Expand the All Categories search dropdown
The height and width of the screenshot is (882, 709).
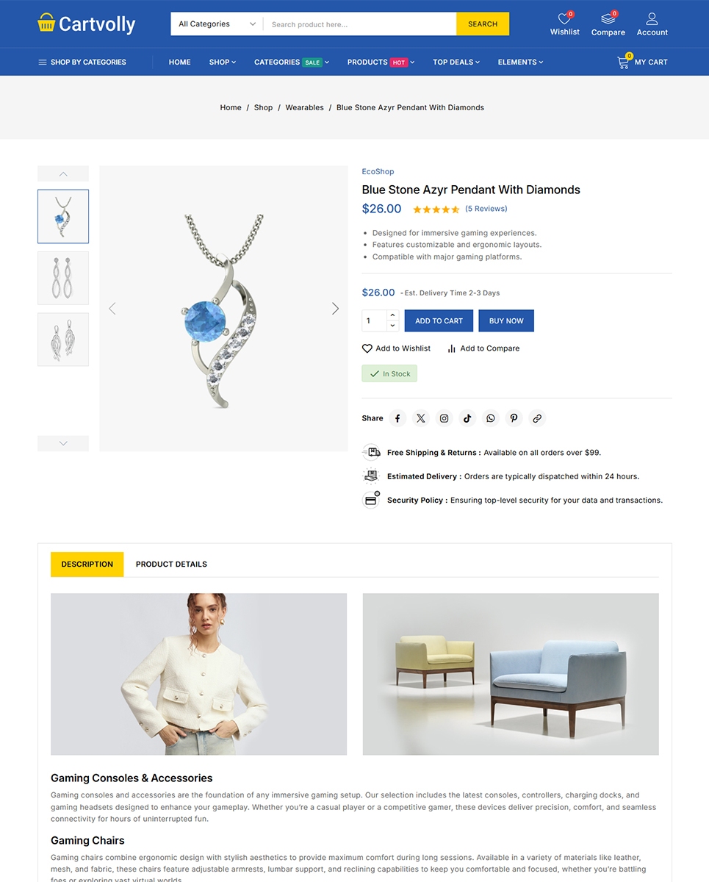(x=217, y=24)
